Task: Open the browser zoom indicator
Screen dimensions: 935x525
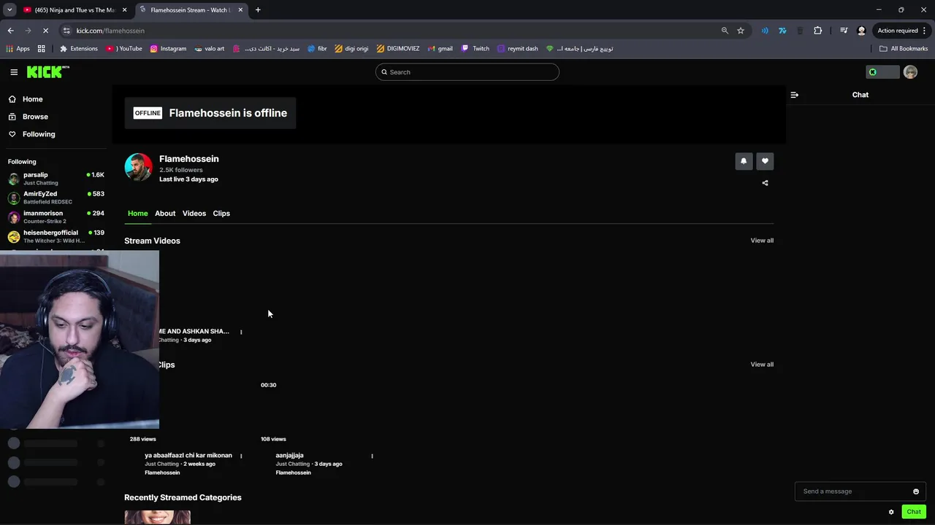Action: (725, 31)
